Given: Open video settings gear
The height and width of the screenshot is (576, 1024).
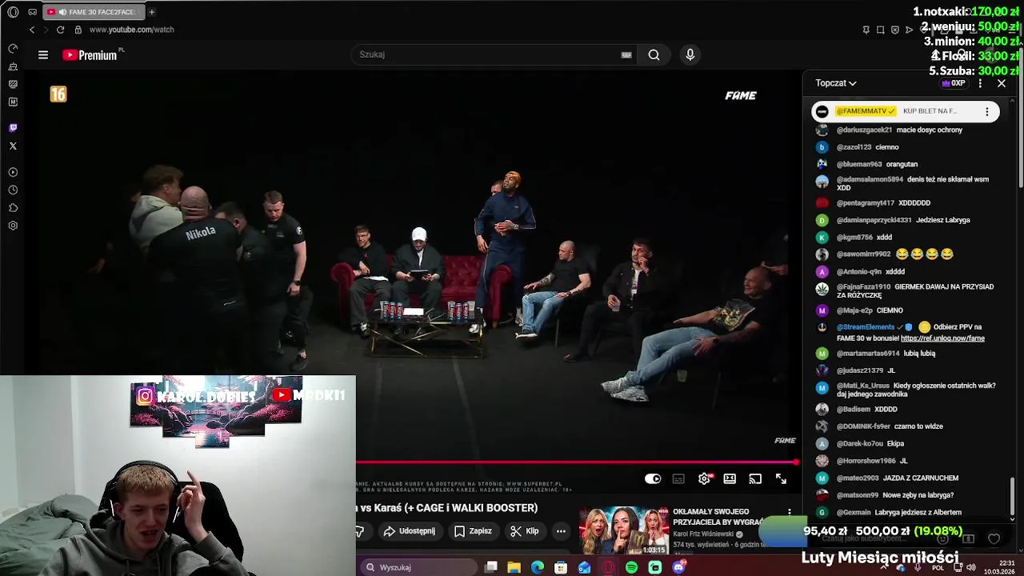Looking at the screenshot, I should click(704, 479).
